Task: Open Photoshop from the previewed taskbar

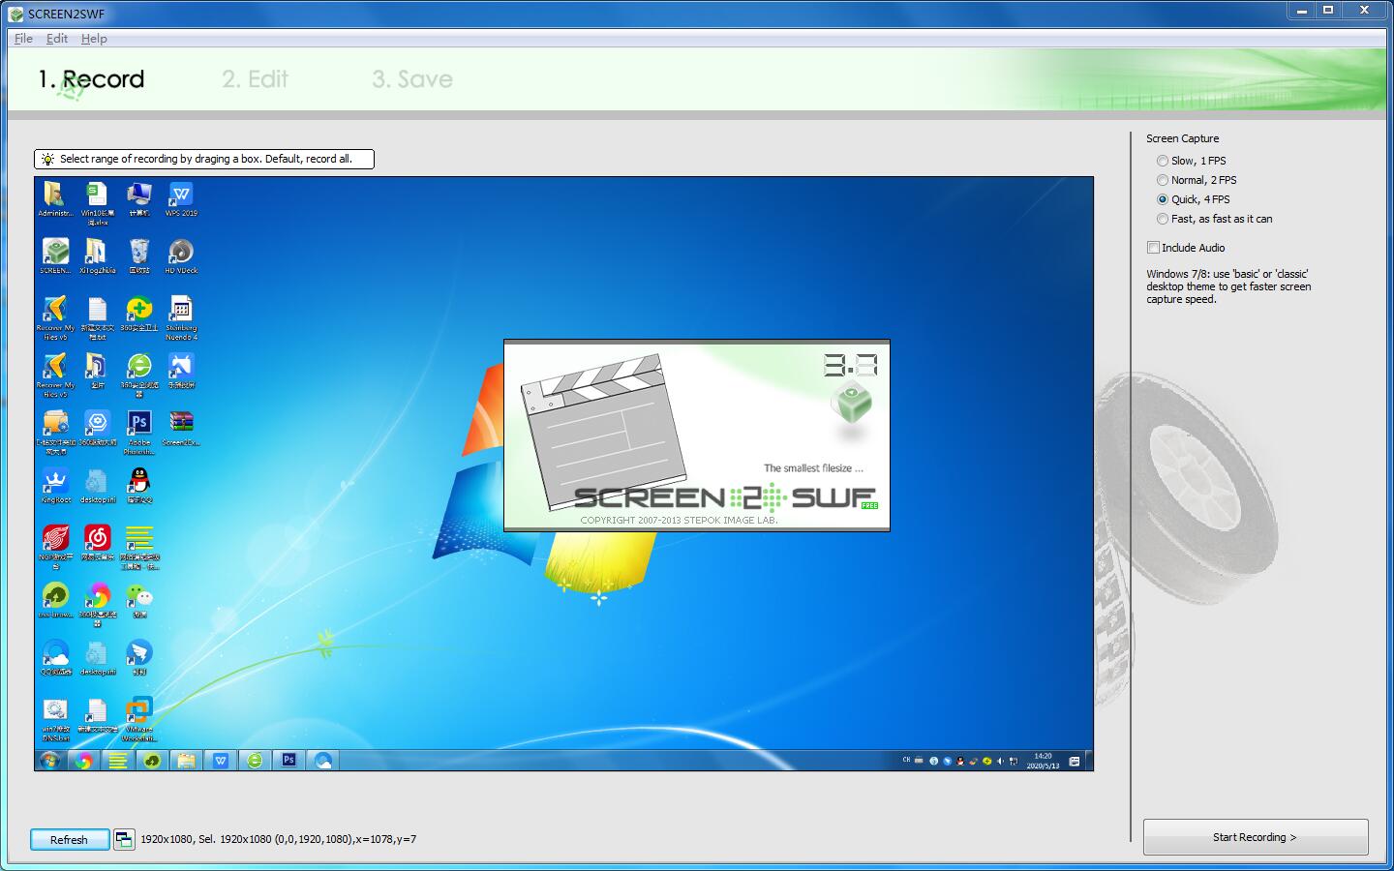Action: pyautogui.click(x=288, y=761)
